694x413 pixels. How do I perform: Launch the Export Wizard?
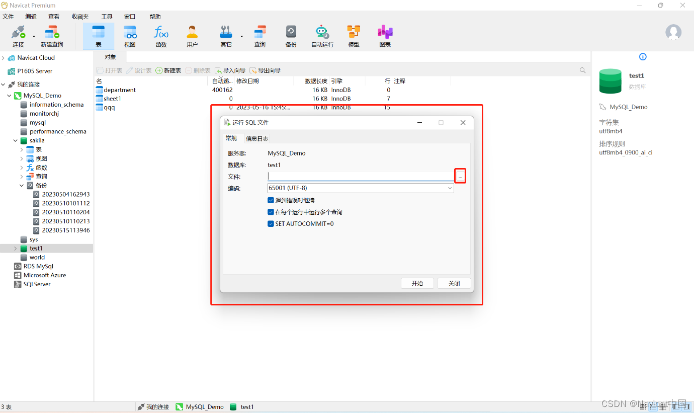coord(265,70)
